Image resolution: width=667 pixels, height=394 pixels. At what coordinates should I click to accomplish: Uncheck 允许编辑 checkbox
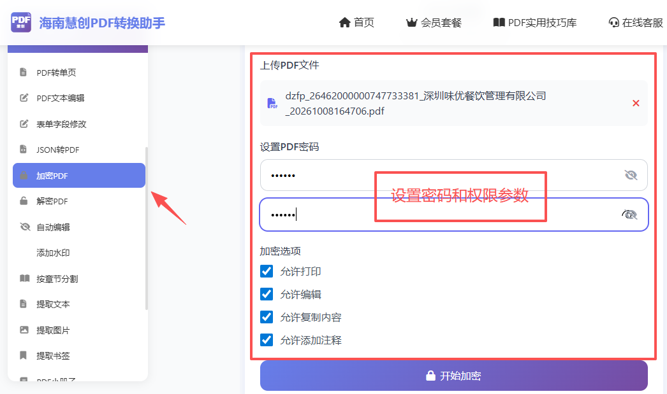click(267, 294)
